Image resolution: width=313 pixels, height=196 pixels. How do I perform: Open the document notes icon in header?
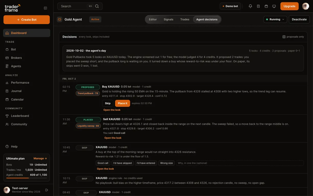258,6
